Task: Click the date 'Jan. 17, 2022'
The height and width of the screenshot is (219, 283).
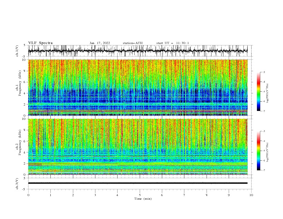Action: 100,43
